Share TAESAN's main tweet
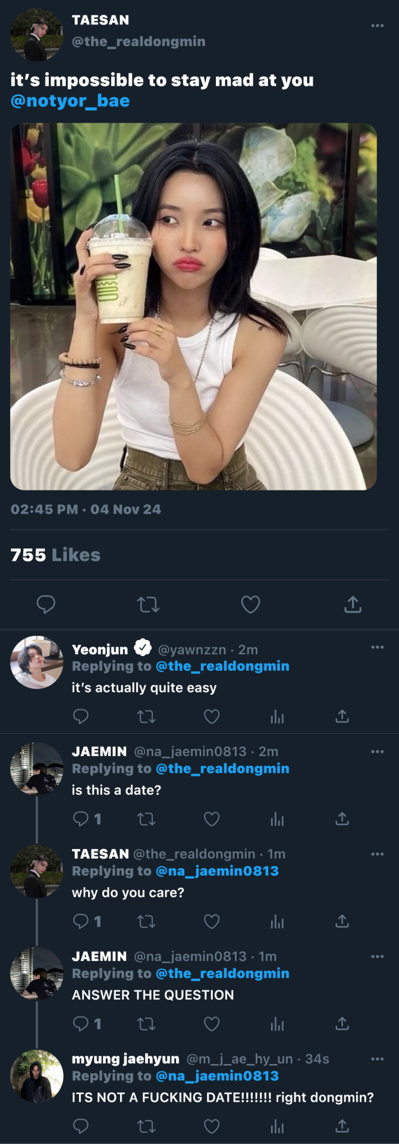 tap(353, 605)
